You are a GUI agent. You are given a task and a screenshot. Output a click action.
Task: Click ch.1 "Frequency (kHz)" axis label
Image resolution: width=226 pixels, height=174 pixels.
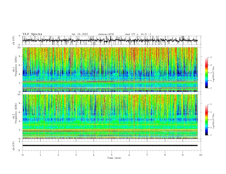[x=16, y=66]
